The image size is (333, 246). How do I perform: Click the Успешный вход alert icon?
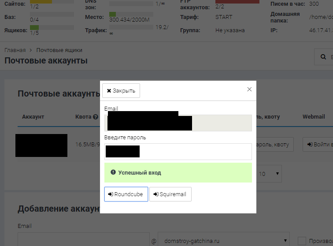point(113,172)
